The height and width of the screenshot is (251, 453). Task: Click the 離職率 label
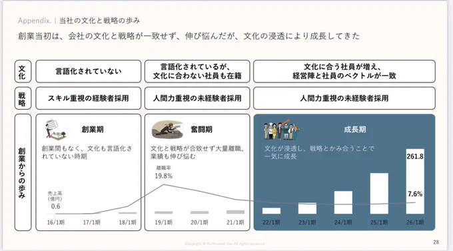click(x=163, y=168)
